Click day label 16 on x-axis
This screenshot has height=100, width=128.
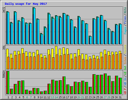pyautogui.click(x=64, y=97)
